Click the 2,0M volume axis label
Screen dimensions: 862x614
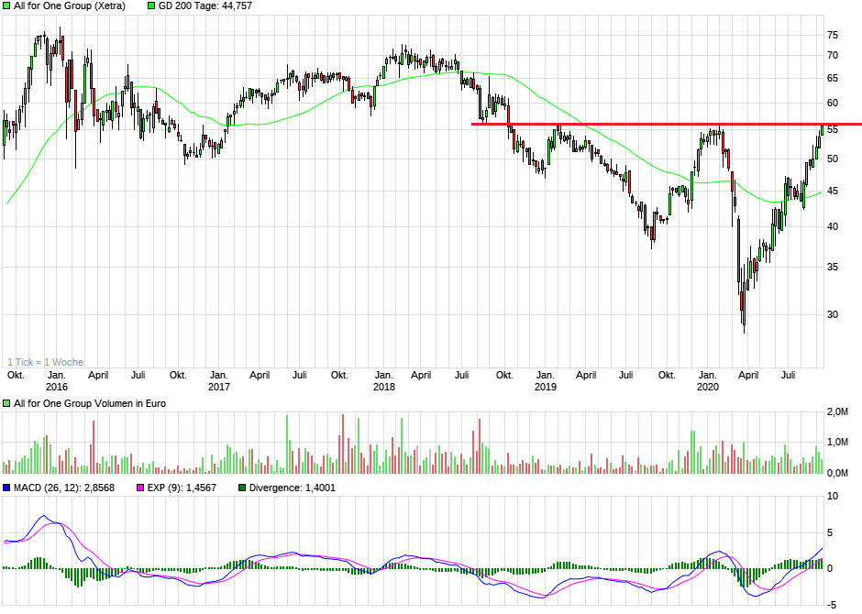(836, 412)
